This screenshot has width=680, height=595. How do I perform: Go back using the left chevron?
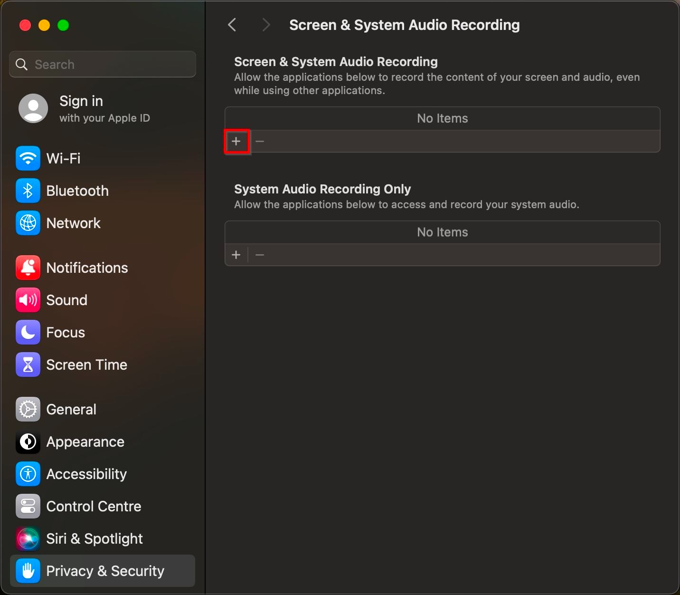point(232,25)
